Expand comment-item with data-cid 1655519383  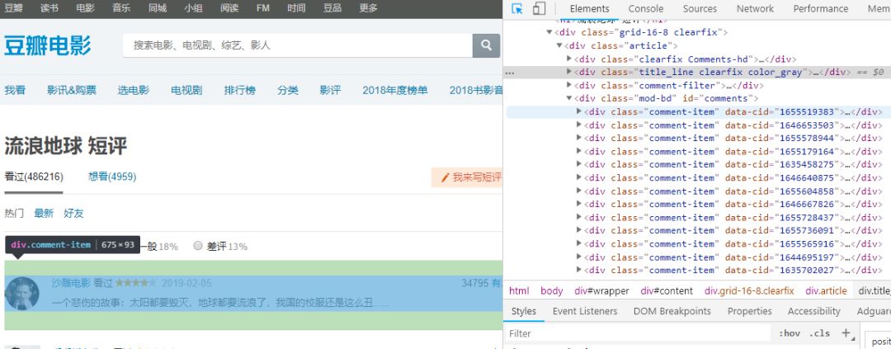pyautogui.click(x=579, y=111)
